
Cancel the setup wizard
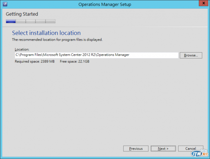click(191, 148)
